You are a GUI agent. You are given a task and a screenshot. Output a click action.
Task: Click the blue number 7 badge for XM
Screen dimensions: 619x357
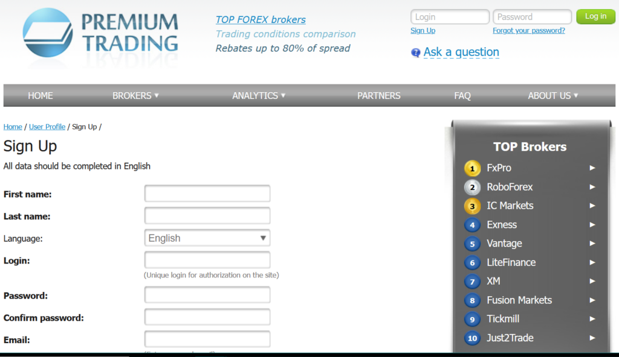pyautogui.click(x=472, y=282)
